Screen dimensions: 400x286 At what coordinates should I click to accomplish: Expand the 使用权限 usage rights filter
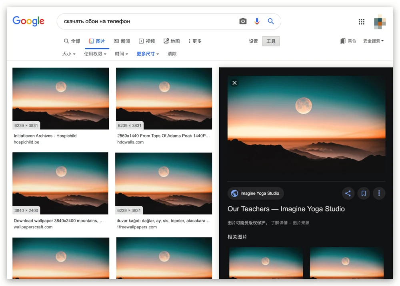point(95,54)
